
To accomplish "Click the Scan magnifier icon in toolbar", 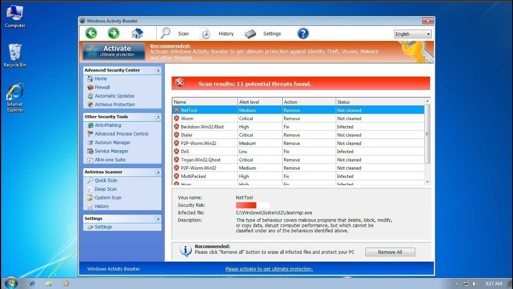I will click(x=166, y=33).
